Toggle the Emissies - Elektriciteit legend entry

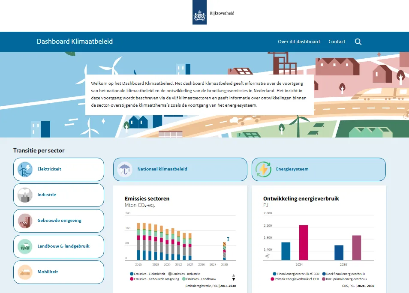(x=147, y=274)
